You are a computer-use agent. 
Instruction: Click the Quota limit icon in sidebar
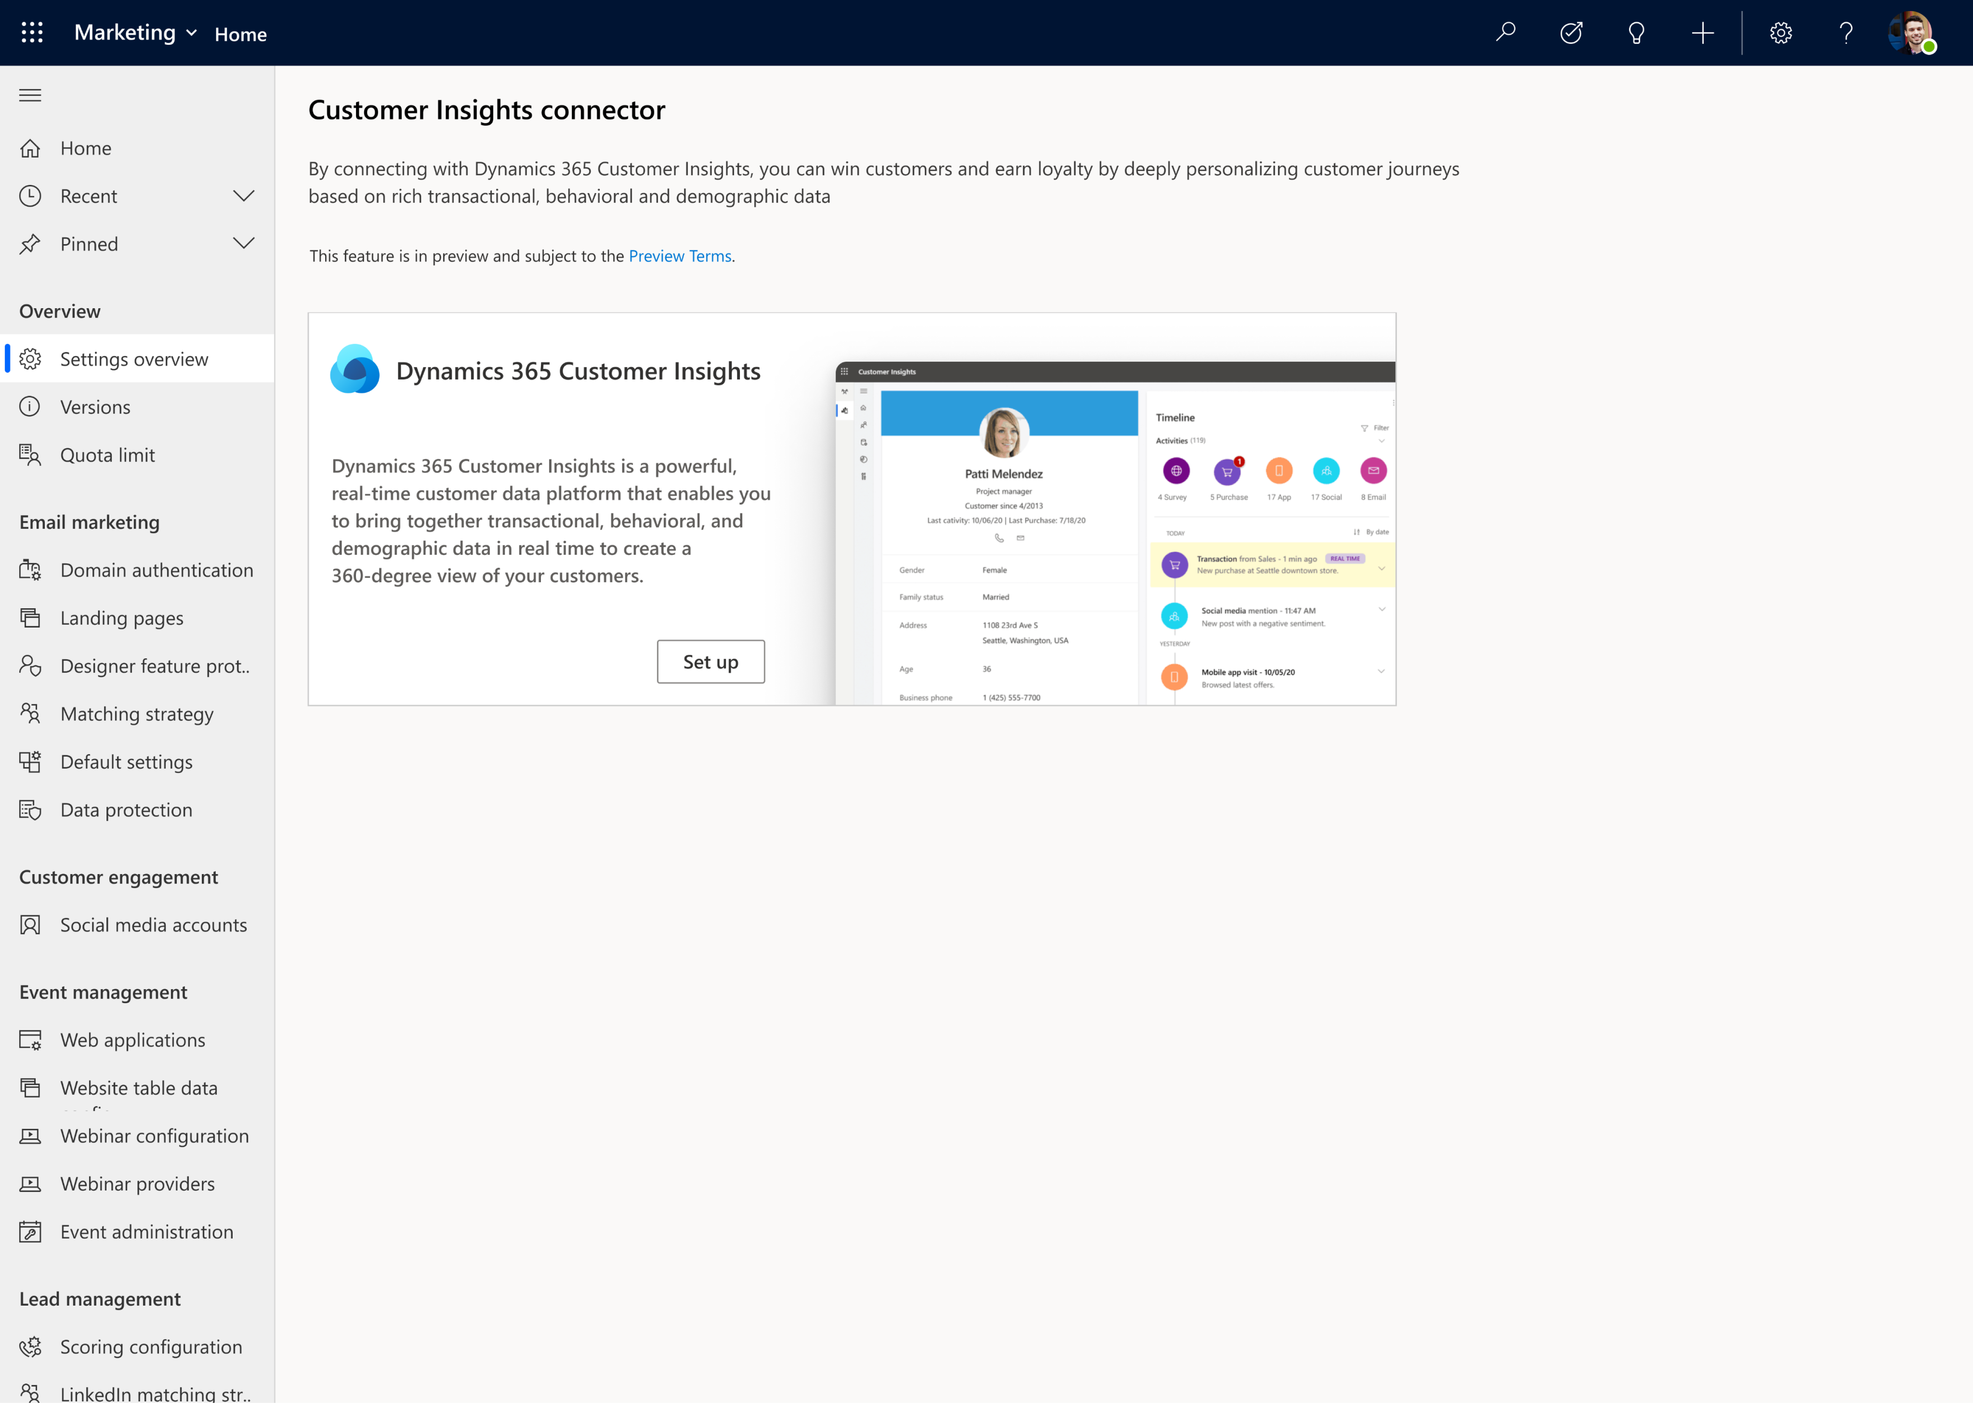click(x=30, y=452)
